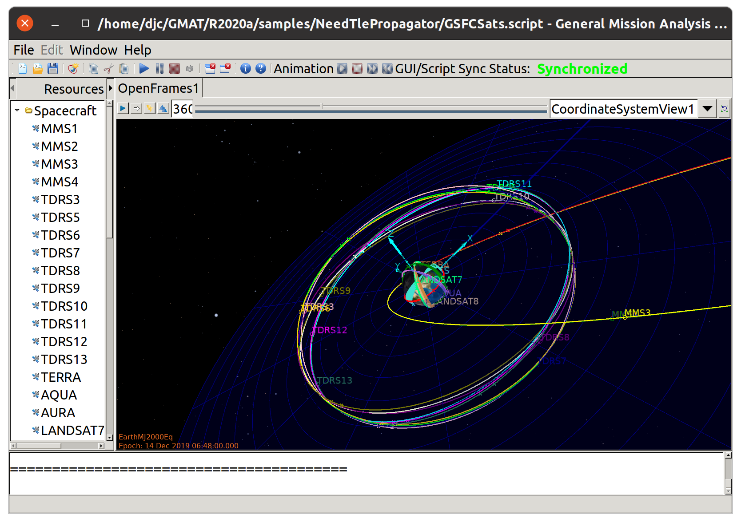
Task: Click the Epoch date text in 3D view
Action: point(179,446)
